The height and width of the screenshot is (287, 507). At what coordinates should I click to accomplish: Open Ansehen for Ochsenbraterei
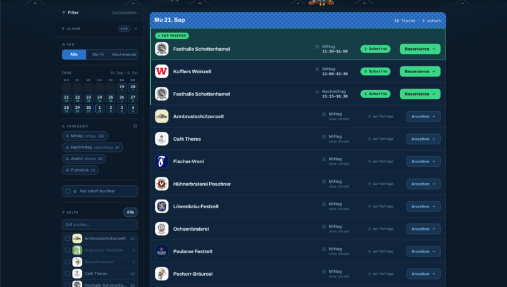coord(423,229)
